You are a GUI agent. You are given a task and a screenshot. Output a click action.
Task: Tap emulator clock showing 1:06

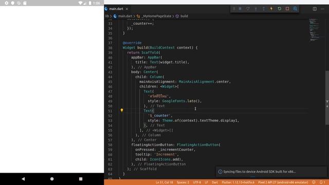97,3
